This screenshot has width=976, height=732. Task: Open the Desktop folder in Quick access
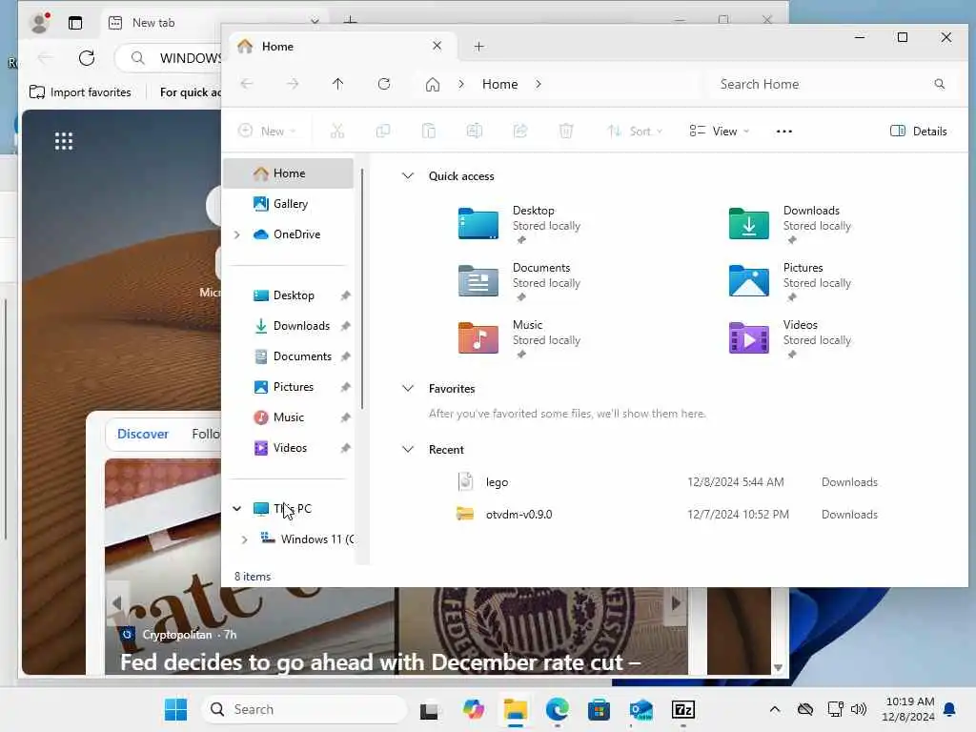(x=519, y=224)
